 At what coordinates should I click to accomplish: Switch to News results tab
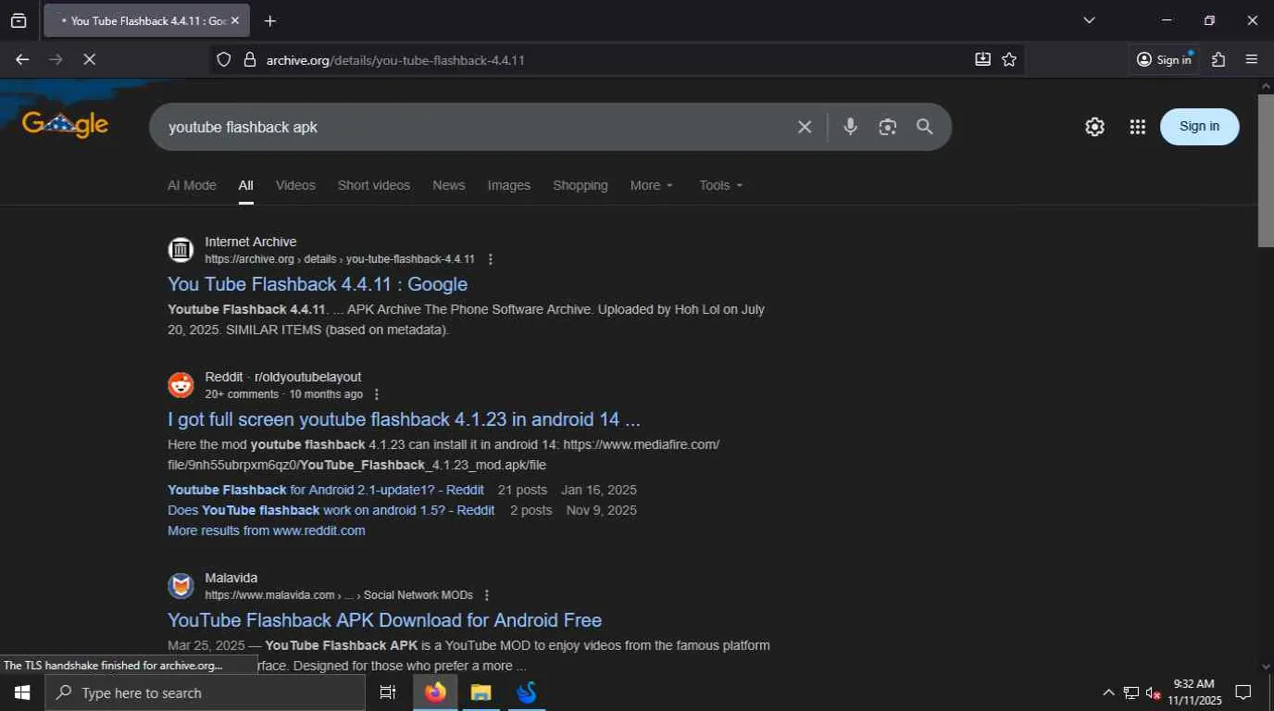click(x=449, y=185)
